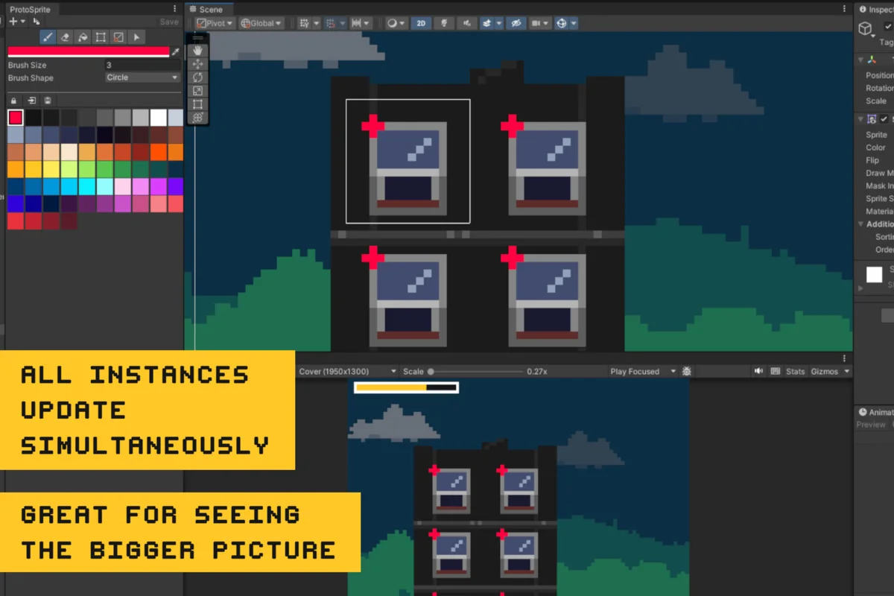Toggle scene visibility hidden-objects eye icon
This screenshot has width=894, height=596.
pos(515,23)
